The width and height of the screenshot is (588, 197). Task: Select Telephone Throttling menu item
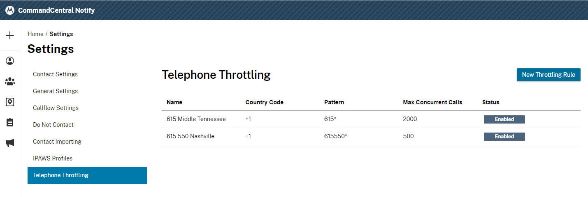tap(60, 175)
